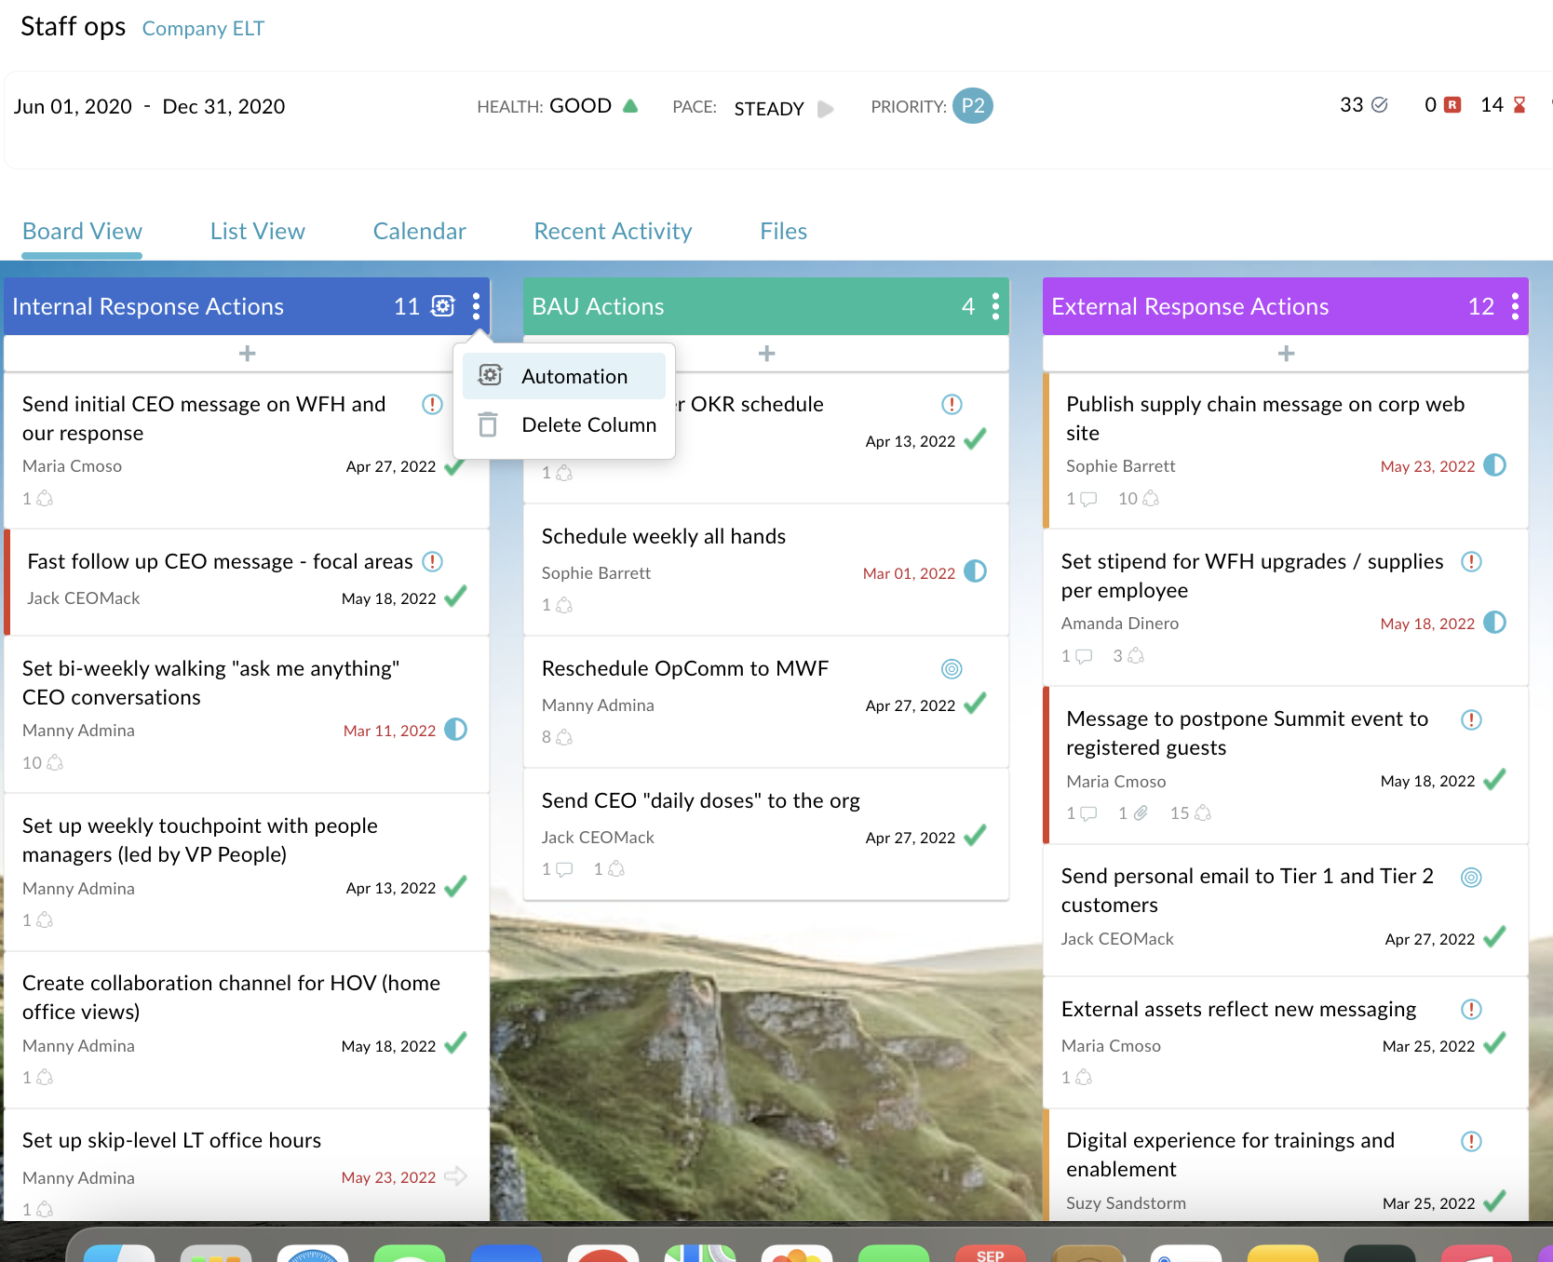Open the Company ELT link
This screenshot has width=1553, height=1262.
pos(203,29)
